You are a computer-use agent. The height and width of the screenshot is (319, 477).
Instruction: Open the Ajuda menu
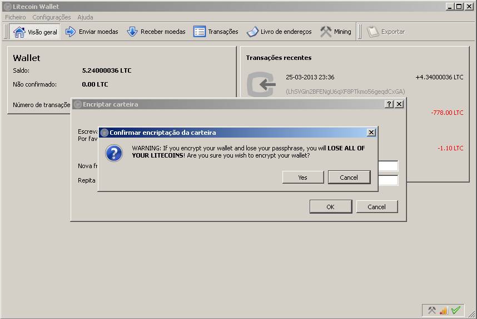coord(85,17)
